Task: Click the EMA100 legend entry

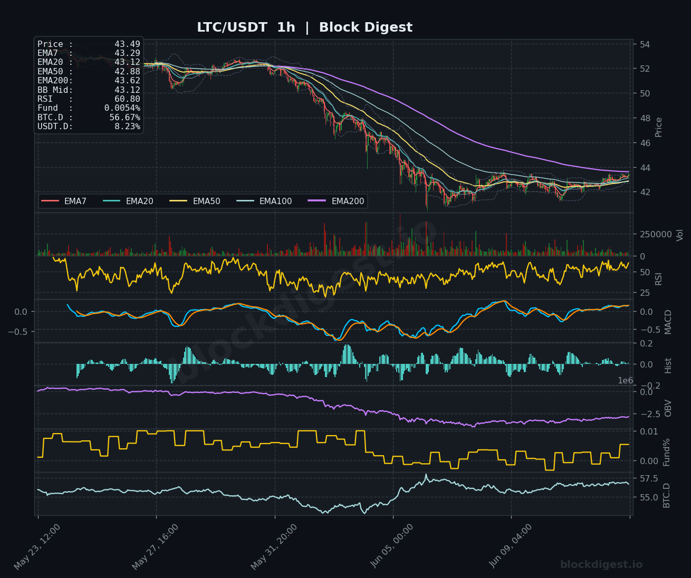Action: (264, 201)
